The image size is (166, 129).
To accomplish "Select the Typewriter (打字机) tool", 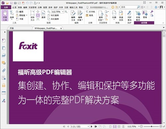I will (x=90, y=12).
